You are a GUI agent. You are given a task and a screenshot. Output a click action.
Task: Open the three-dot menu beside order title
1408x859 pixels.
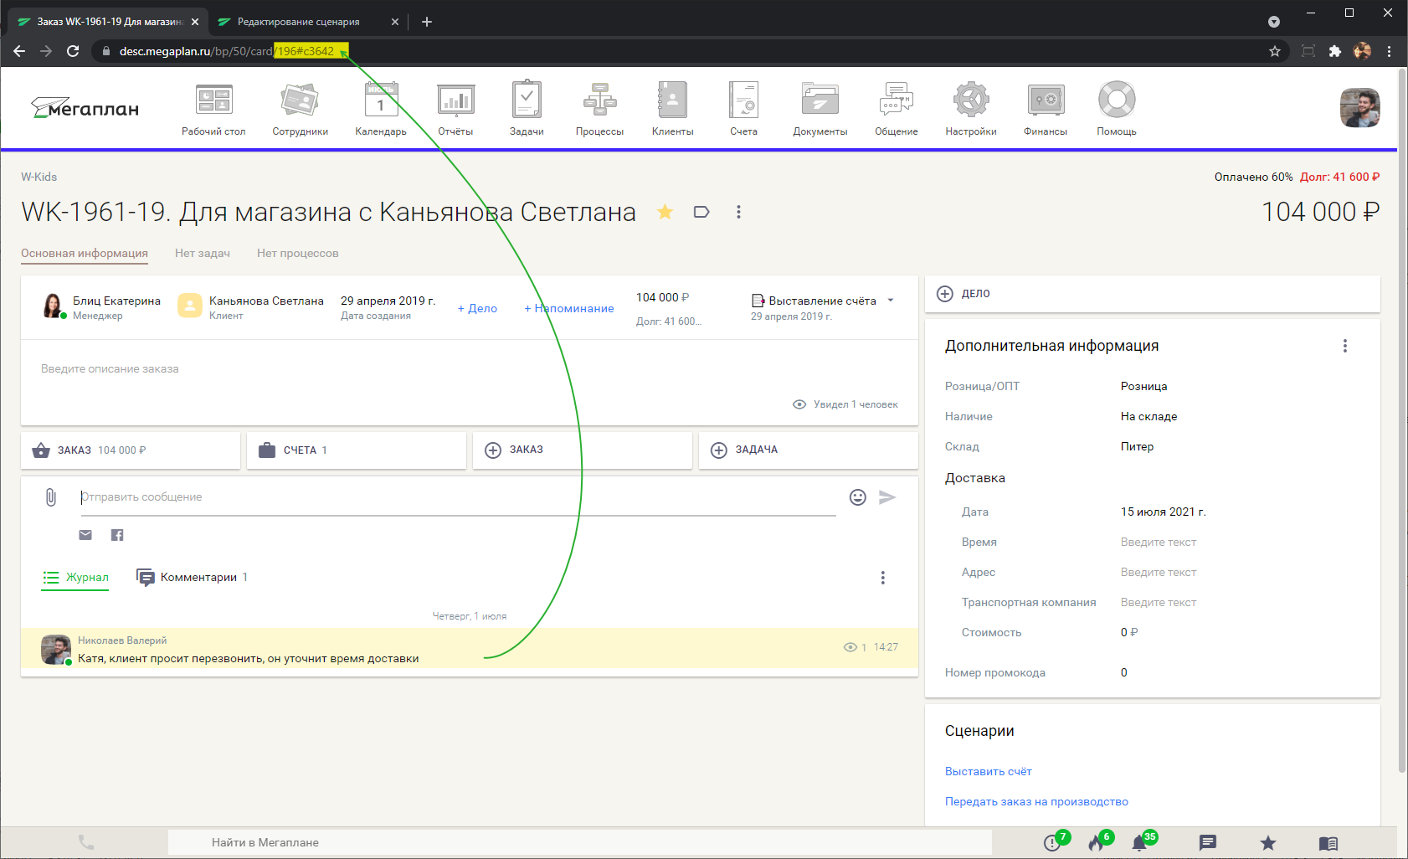pos(738,212)
